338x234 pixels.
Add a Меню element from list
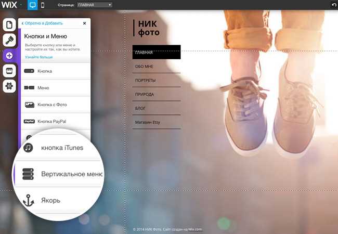point(56,88)
